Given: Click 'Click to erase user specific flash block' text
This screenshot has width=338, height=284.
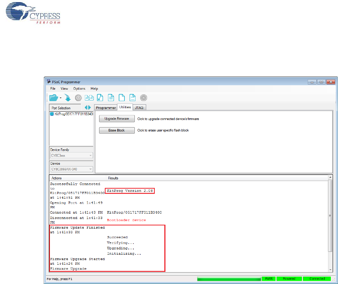Looking at the screenshot, I should (163, 130).
